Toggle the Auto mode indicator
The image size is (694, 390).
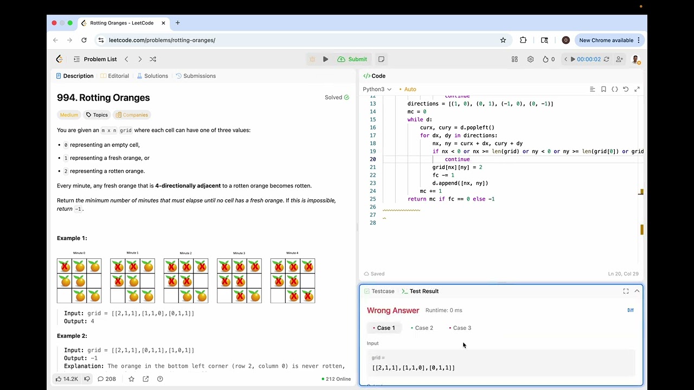point(408,89)
